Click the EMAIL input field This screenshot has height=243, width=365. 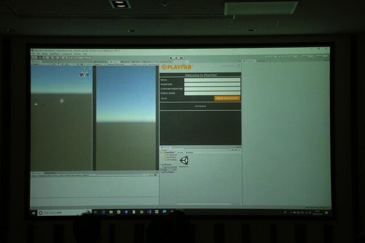point(212,80)
